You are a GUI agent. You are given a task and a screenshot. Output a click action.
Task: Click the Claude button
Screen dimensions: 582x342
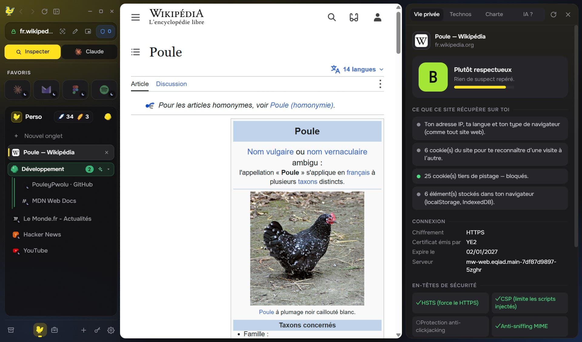click(89, 52)
